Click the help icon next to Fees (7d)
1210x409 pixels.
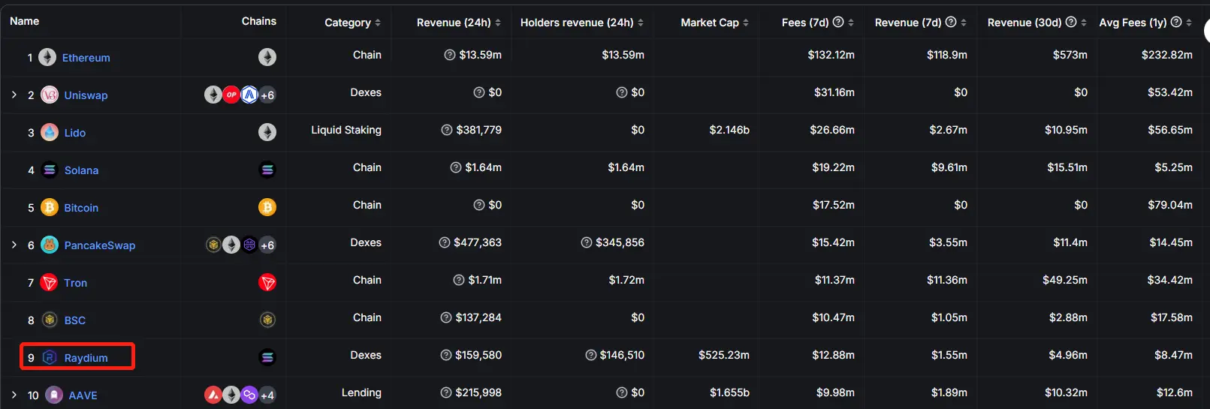tap(838, 22)
